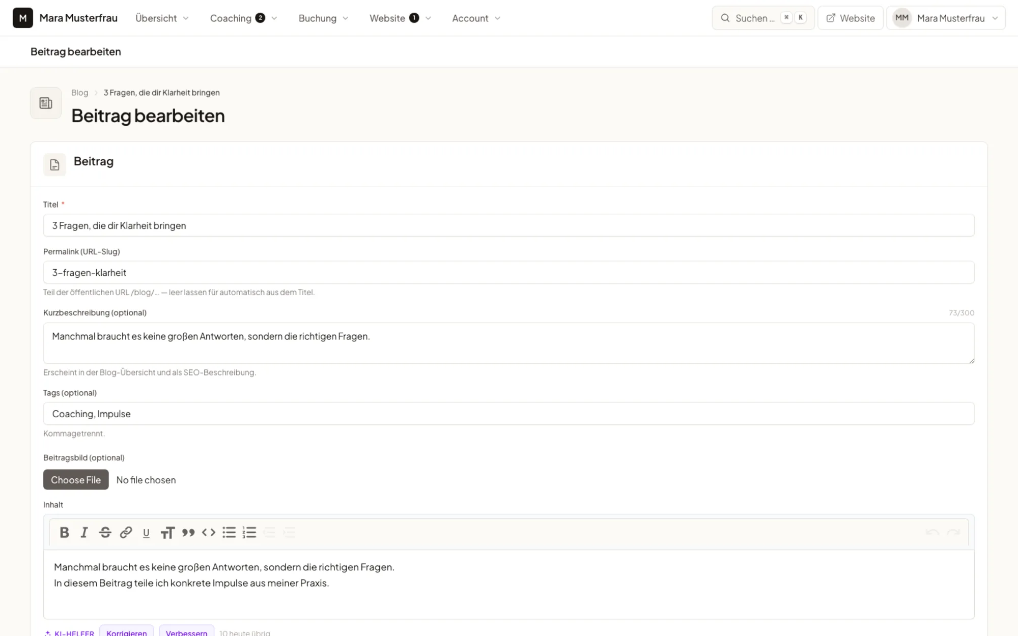This screenshot has width=1018, height=636.
Task: Click into the Permalink slug field
Action: [x=509, y=273]
